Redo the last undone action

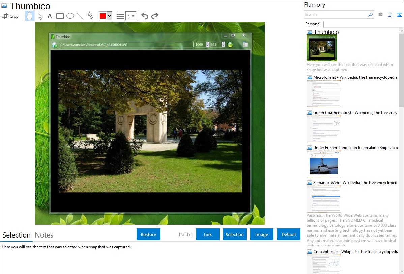(x=155, y=16)
